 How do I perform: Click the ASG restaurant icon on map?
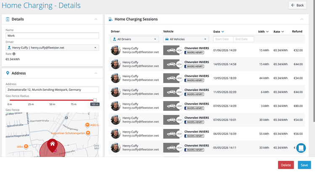[x=87, y=125]
